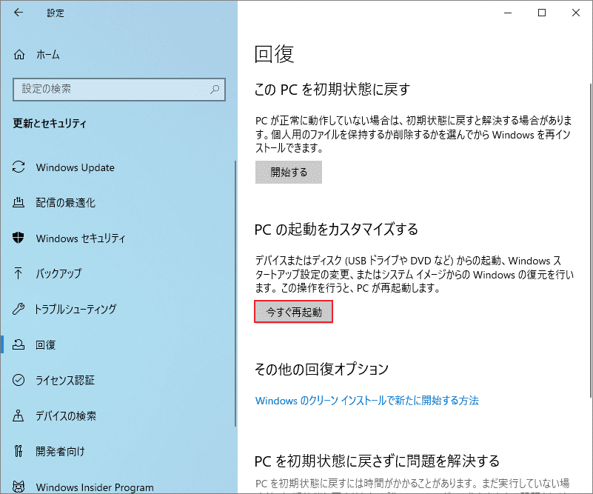Click the デバイスの検索 locator icon
593x494 pixels.
[19, 415]
